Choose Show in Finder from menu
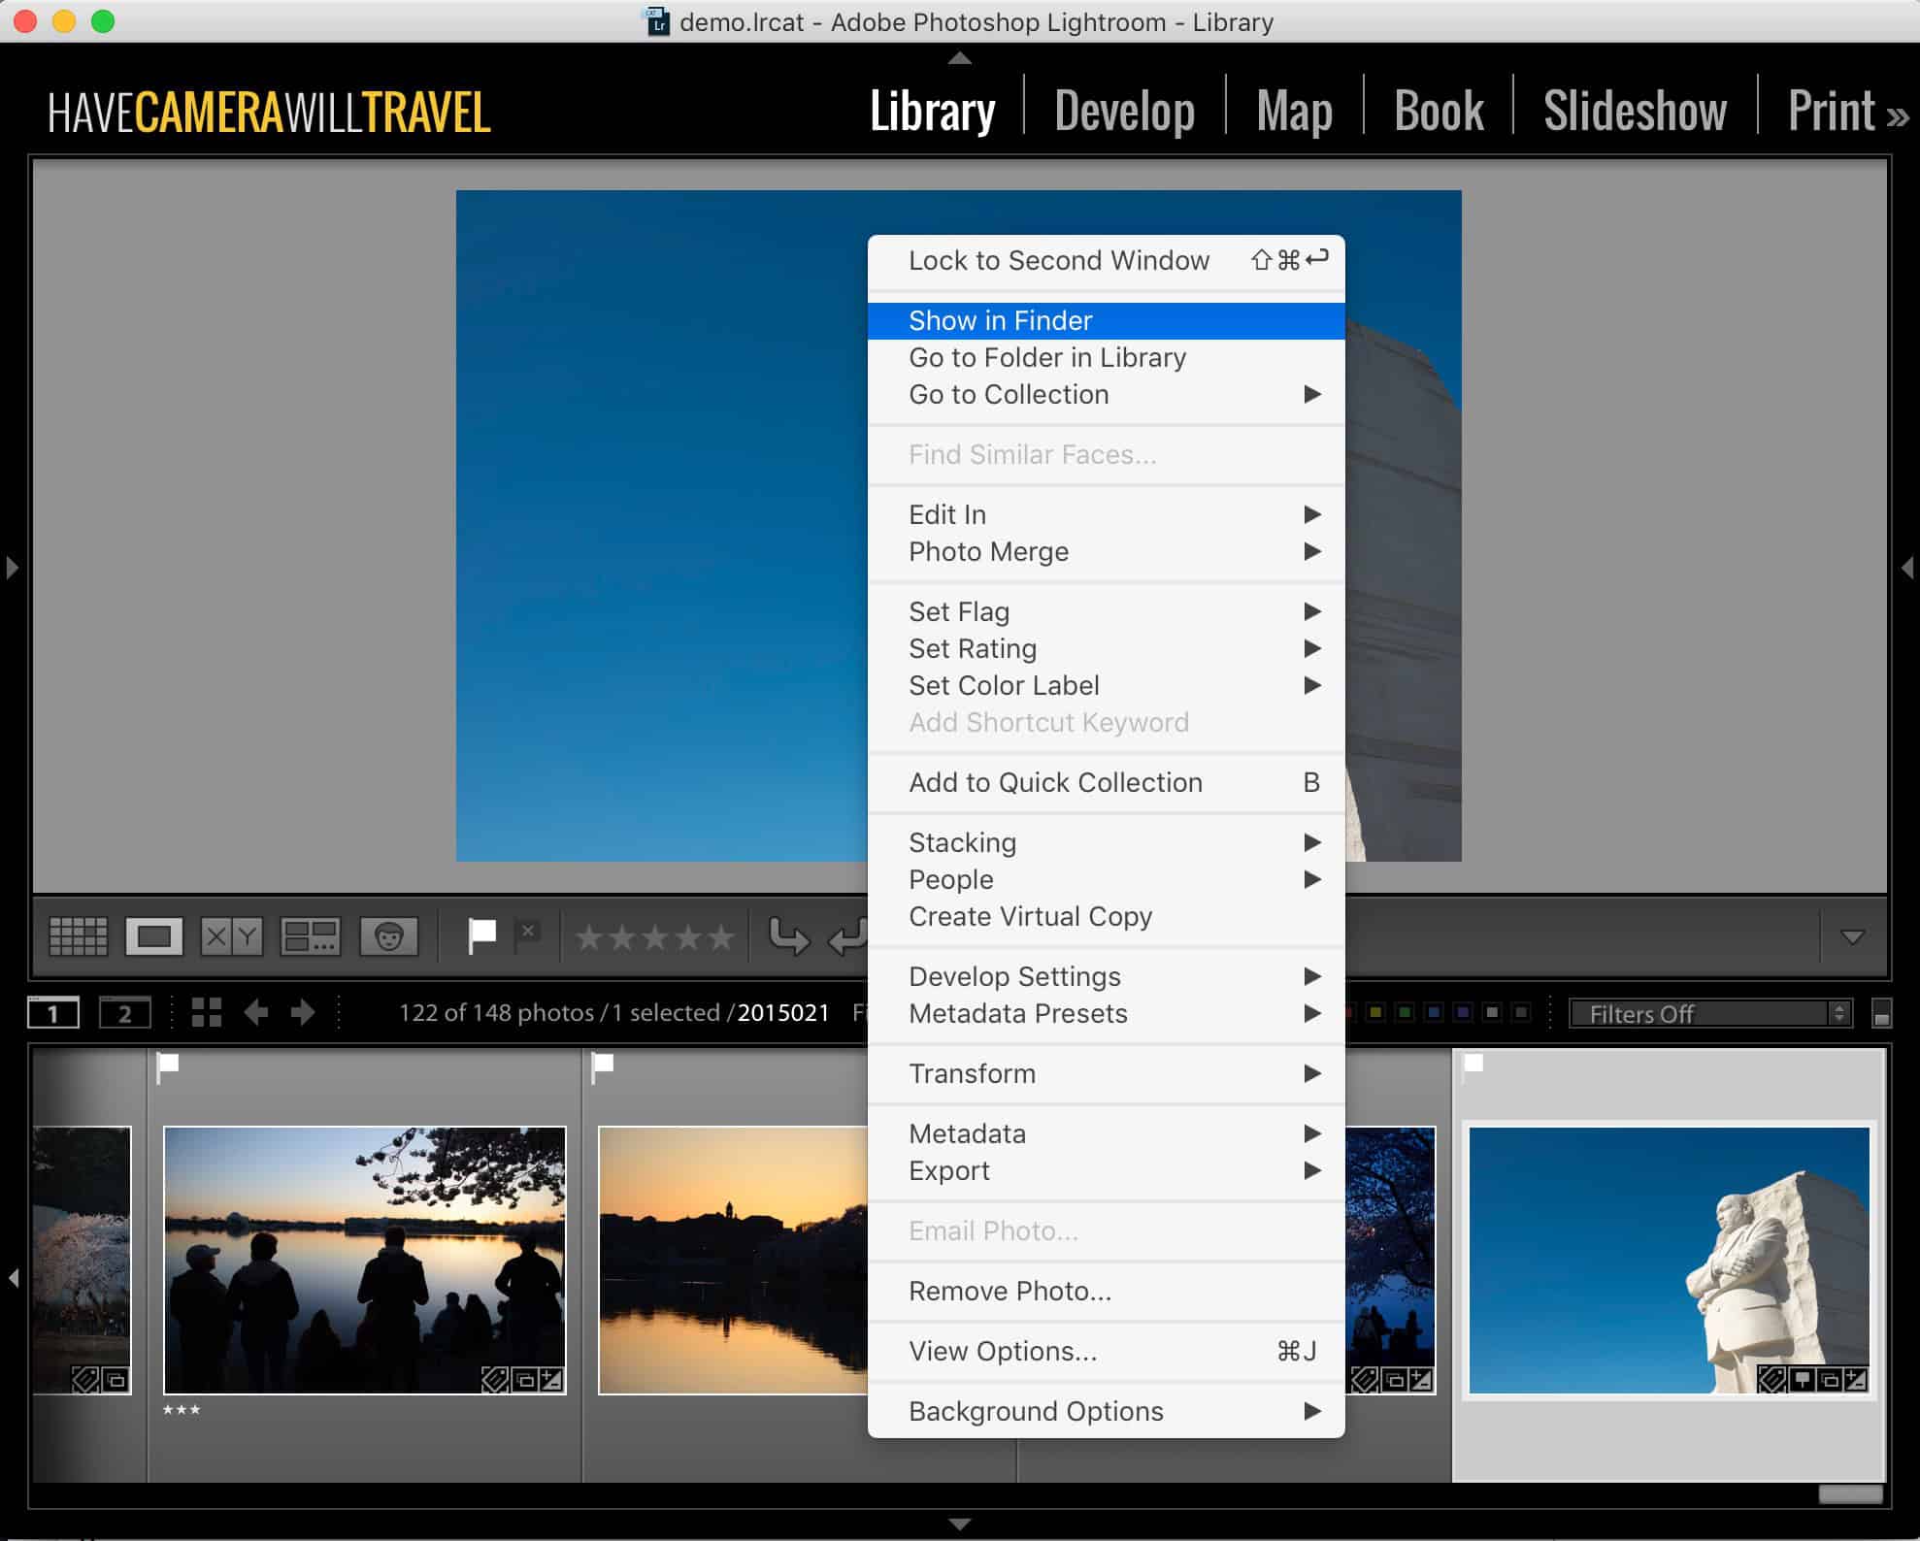1920x1541 pixels. coord(1106,320)
